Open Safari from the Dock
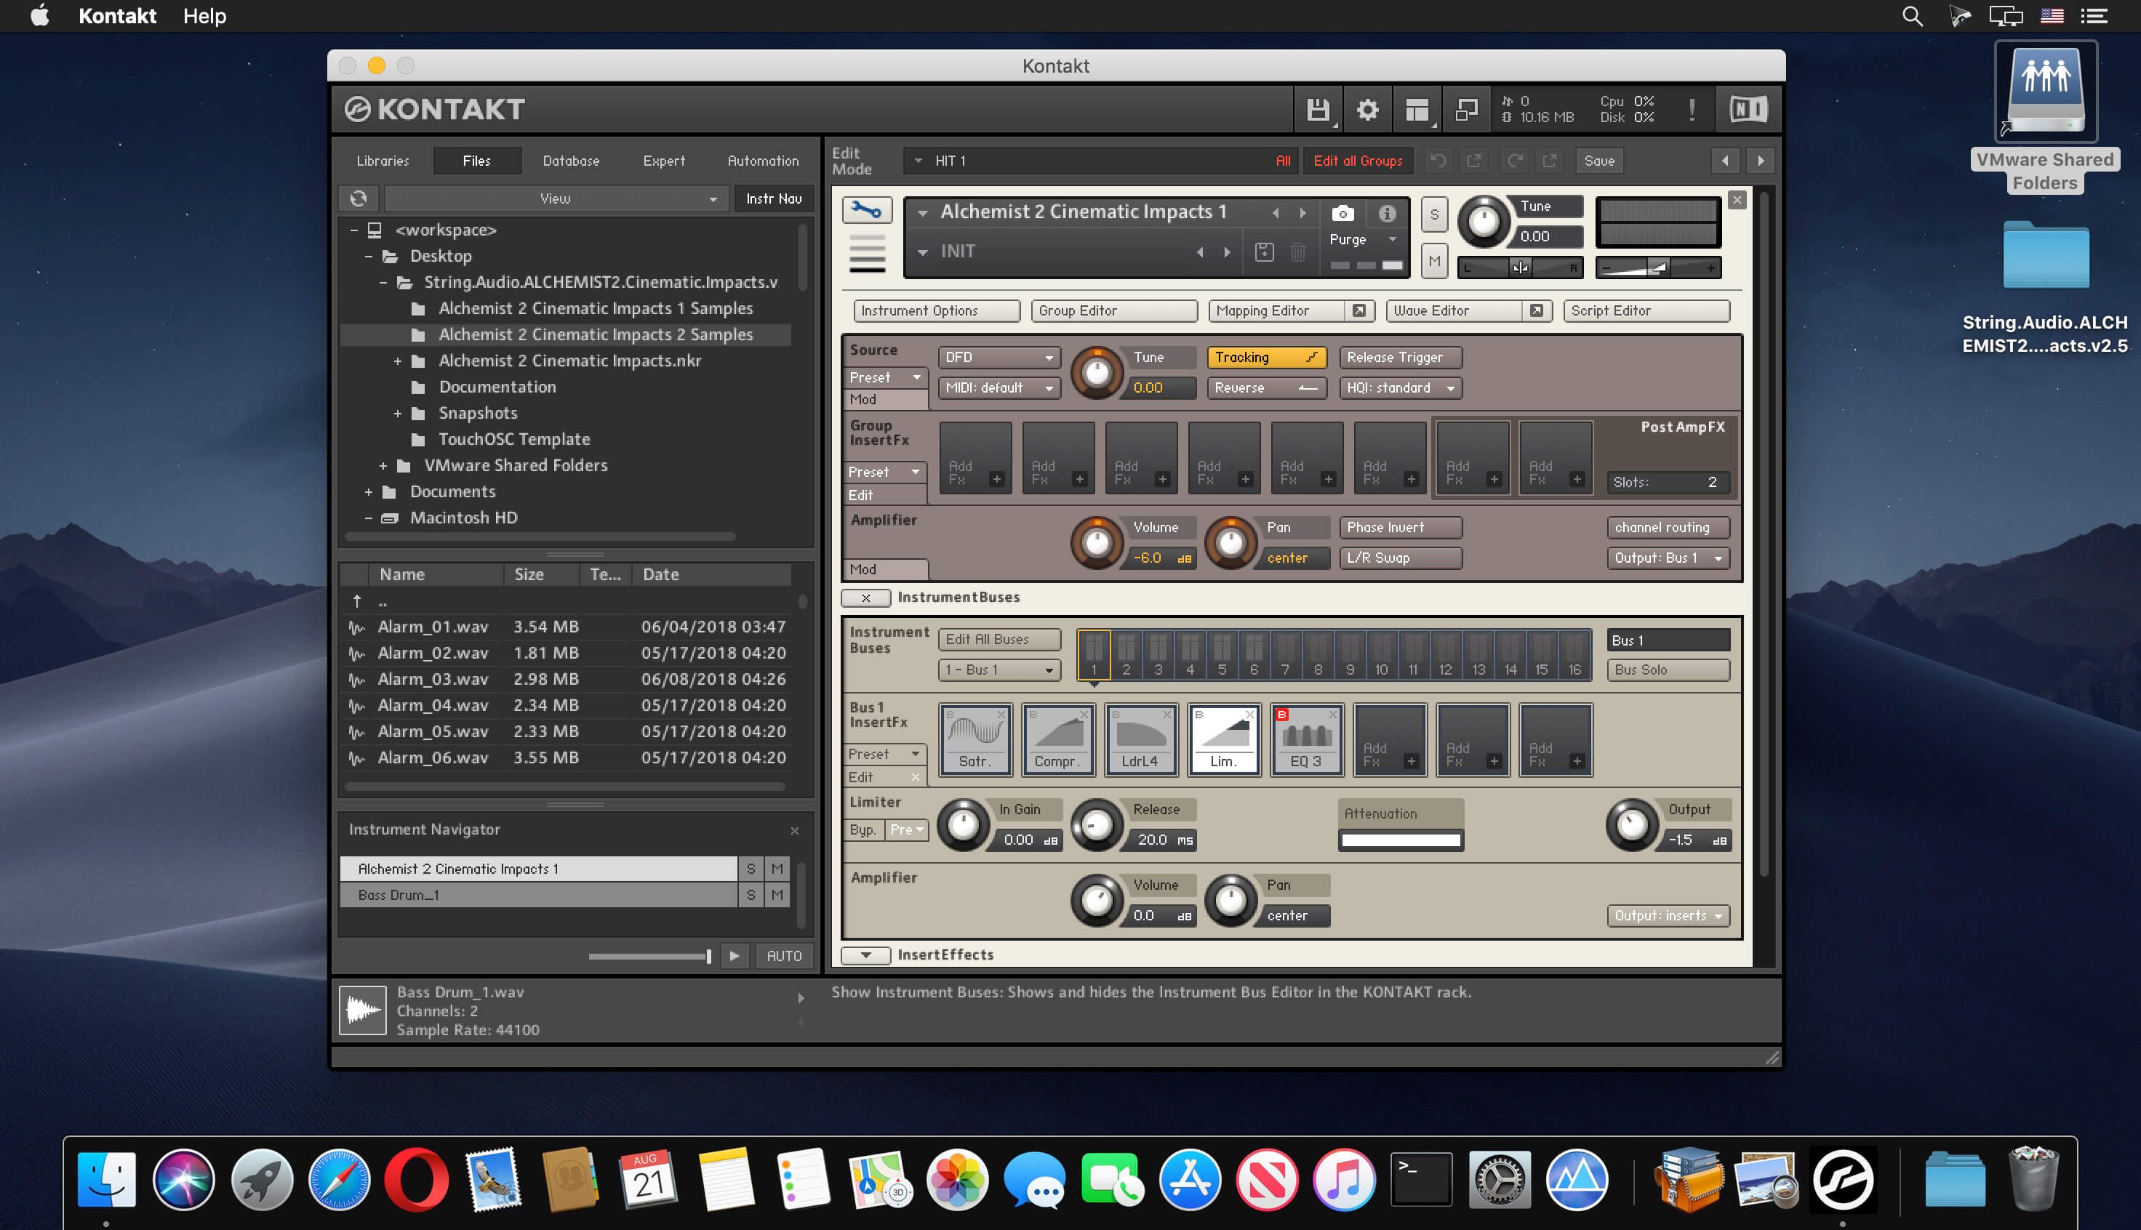 tap(339, 1179)
